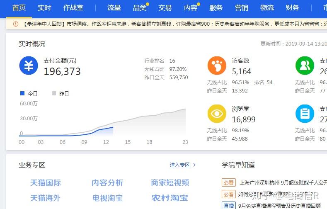
Task: Click the first orange 必看 tag
Action: click(229, 183)
